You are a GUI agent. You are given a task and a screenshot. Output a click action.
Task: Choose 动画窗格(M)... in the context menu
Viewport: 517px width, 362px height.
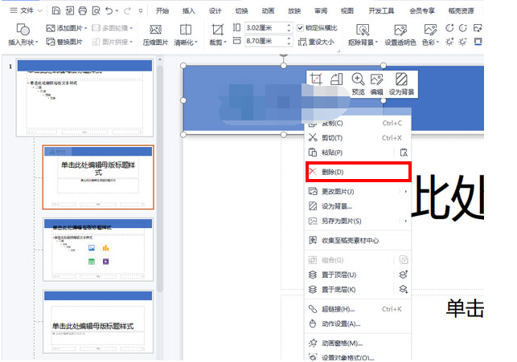[358, 344]
